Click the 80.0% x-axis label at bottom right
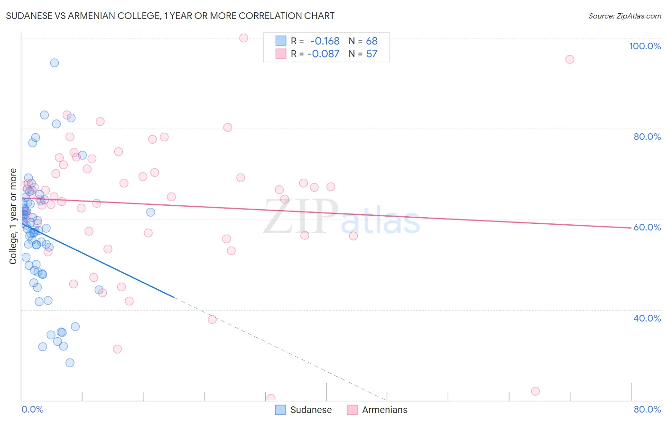Viewport: 667px width, 423px height. 647,409
